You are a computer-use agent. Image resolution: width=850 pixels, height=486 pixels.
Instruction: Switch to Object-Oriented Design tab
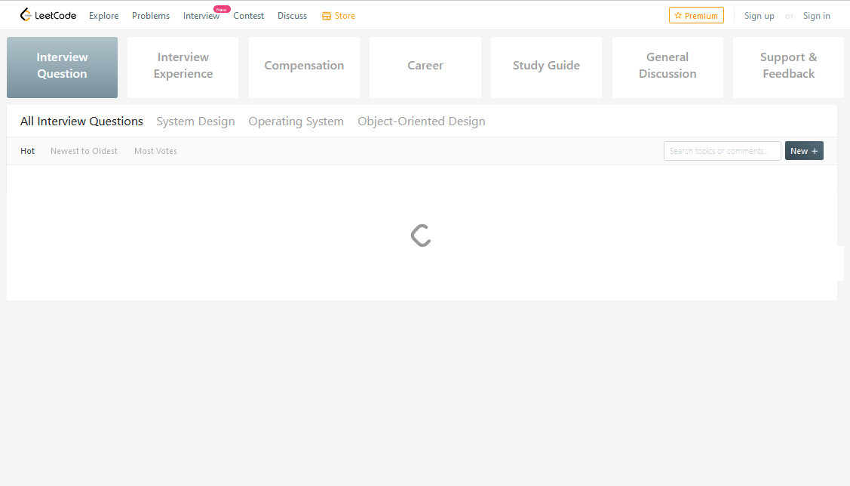[x=421, y=121]
